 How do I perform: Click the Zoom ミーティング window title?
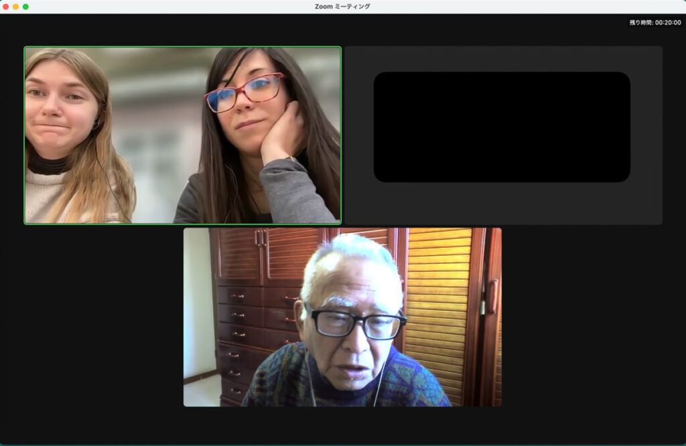coord(342,7)
